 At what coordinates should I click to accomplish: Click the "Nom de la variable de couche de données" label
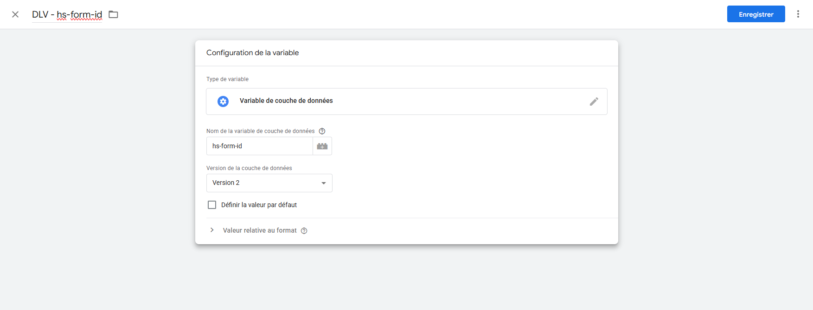pyautogui.click(x=260, y=131)
